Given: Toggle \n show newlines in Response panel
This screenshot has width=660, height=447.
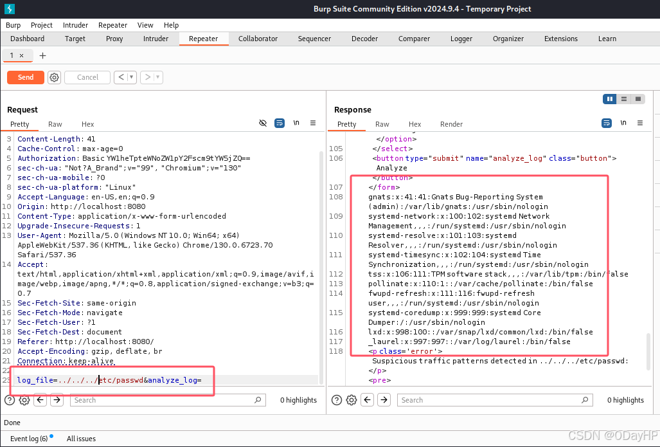Looking at the screenshot, I should tap(623, 123).
